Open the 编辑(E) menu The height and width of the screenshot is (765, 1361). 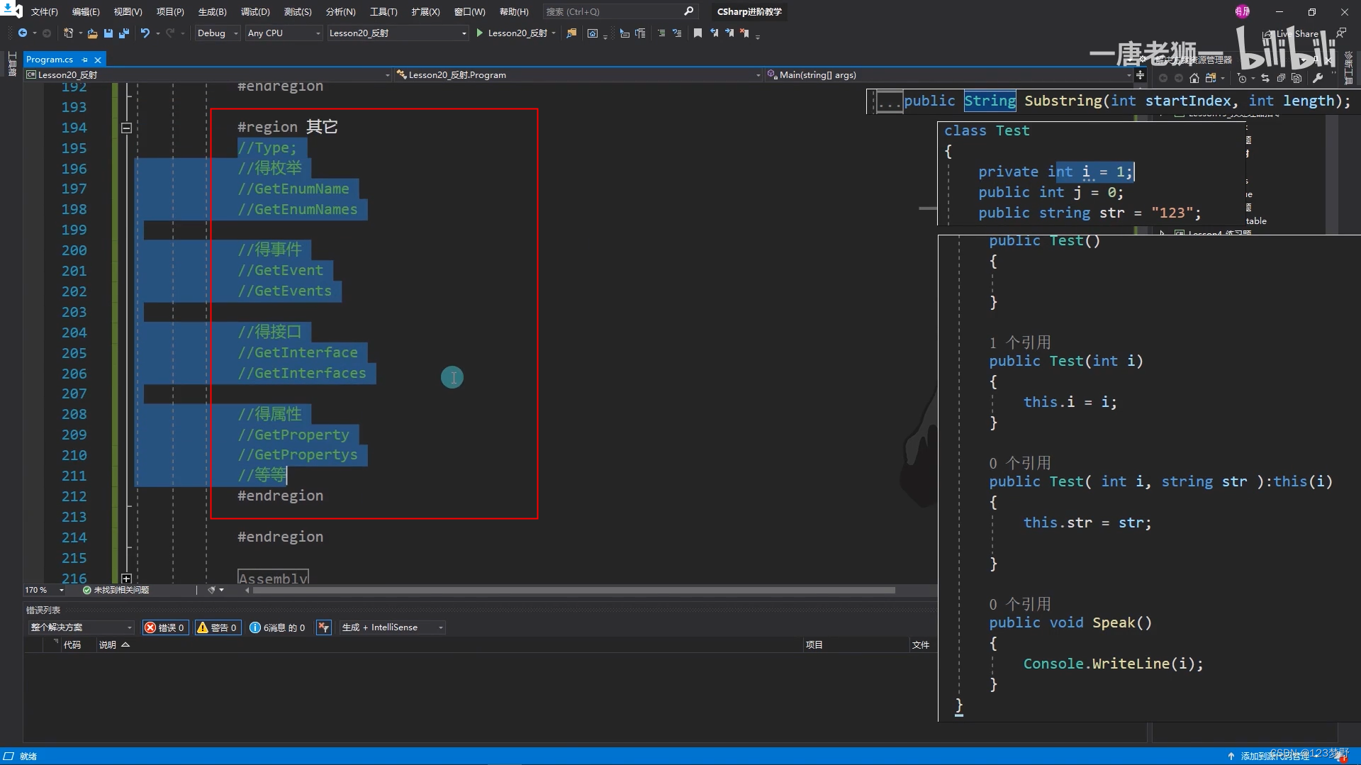(x=86, y=11)
